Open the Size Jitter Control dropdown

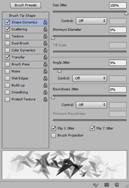[91, 21]
